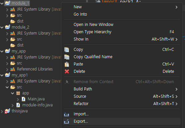
Task: Select Main.java in the tree
Action: [36, 99]
